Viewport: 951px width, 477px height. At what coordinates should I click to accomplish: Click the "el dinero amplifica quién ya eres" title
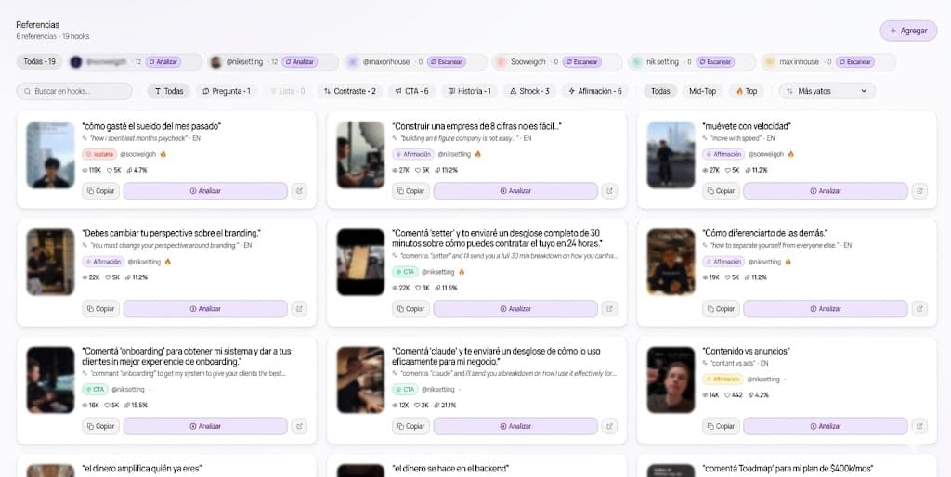(142, 469)
